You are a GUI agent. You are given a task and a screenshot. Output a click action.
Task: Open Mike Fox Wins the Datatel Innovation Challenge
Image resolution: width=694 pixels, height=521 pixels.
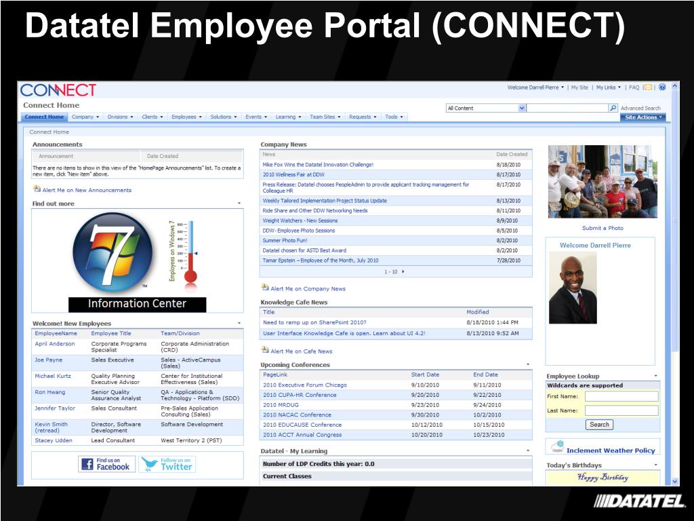(318, 164)
